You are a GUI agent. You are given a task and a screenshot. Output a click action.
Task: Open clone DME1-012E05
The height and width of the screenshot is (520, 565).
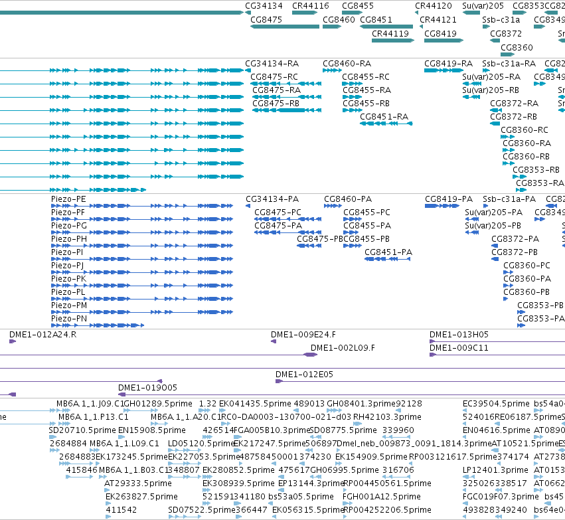(305, 375)
